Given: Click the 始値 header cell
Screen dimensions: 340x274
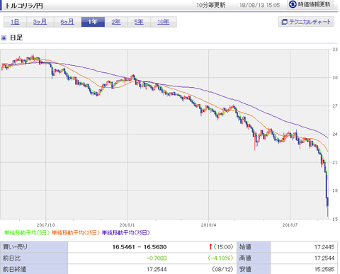Looking at the screenshot, I should click(254, 247).
